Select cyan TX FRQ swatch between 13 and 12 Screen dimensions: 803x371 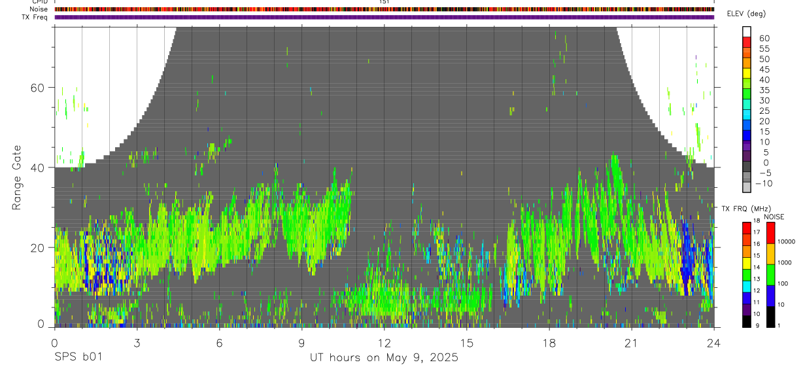(747, 287)
